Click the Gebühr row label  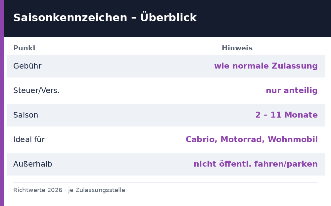27,66
